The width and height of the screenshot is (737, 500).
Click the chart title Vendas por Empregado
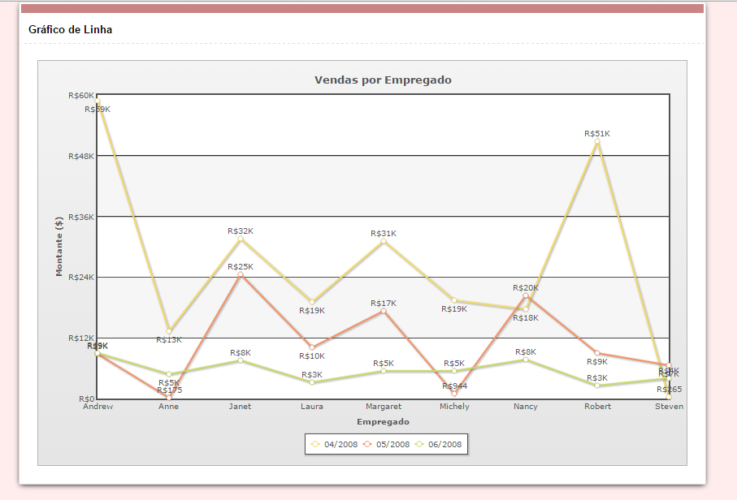383,80
